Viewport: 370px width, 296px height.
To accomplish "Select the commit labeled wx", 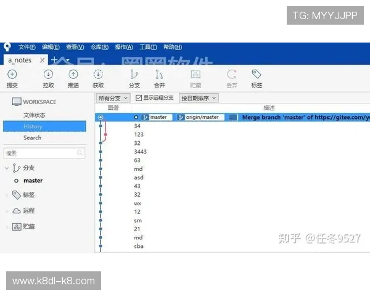I will click(x=138, y=203).
